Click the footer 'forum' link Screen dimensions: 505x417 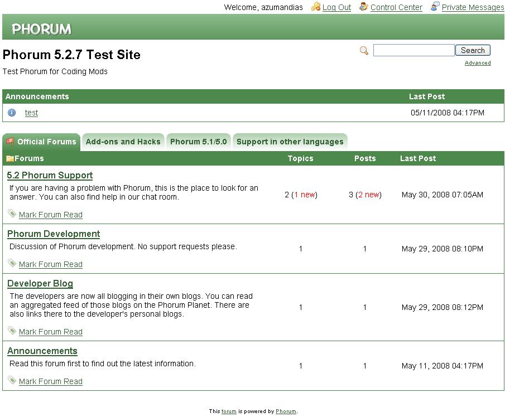click(x=229, y=411)
